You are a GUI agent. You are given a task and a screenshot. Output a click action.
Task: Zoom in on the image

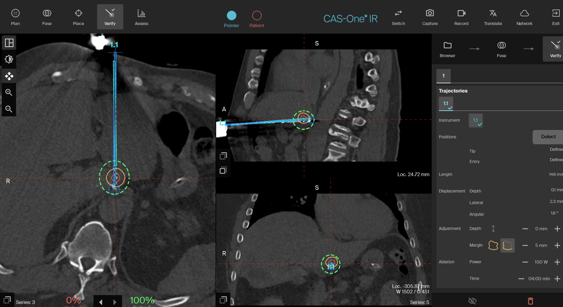click(x=9, y=92)
